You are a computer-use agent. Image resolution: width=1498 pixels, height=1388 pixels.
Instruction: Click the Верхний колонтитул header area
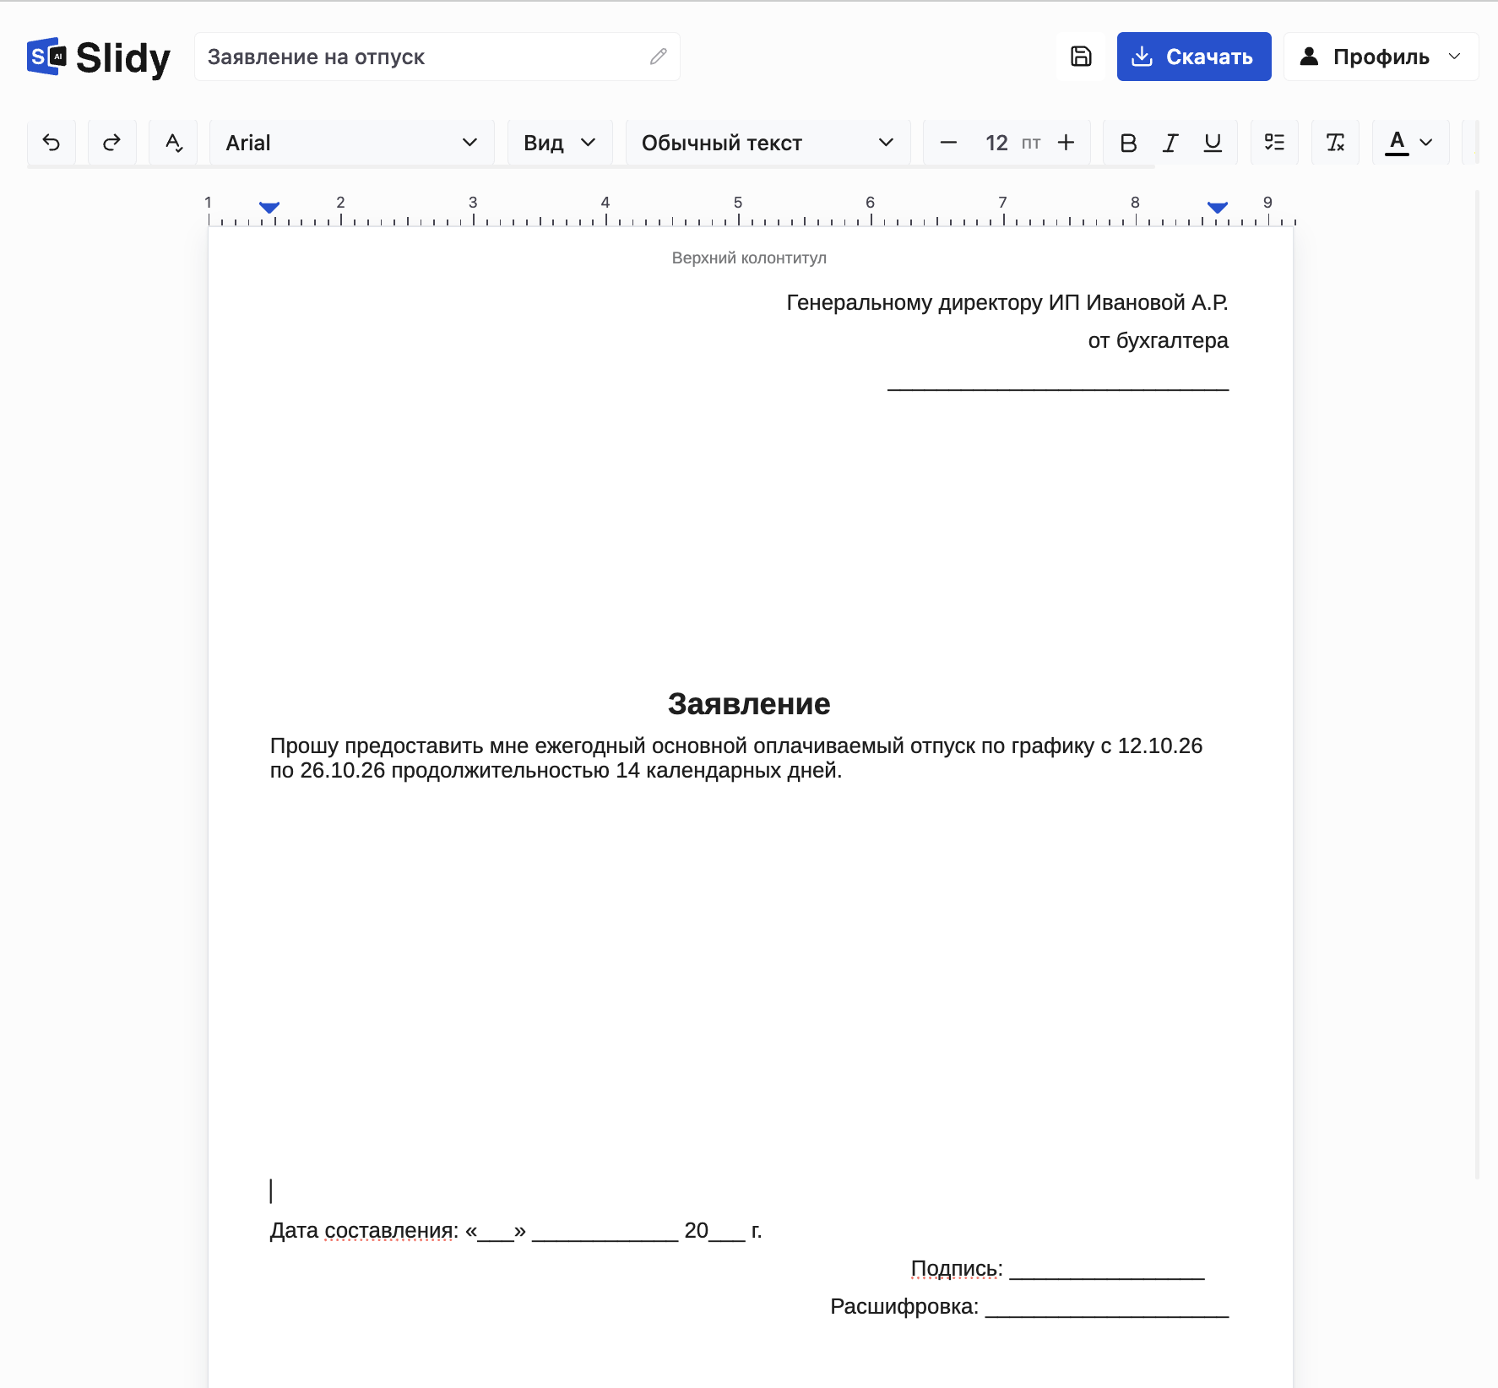[x=749, y=258]
